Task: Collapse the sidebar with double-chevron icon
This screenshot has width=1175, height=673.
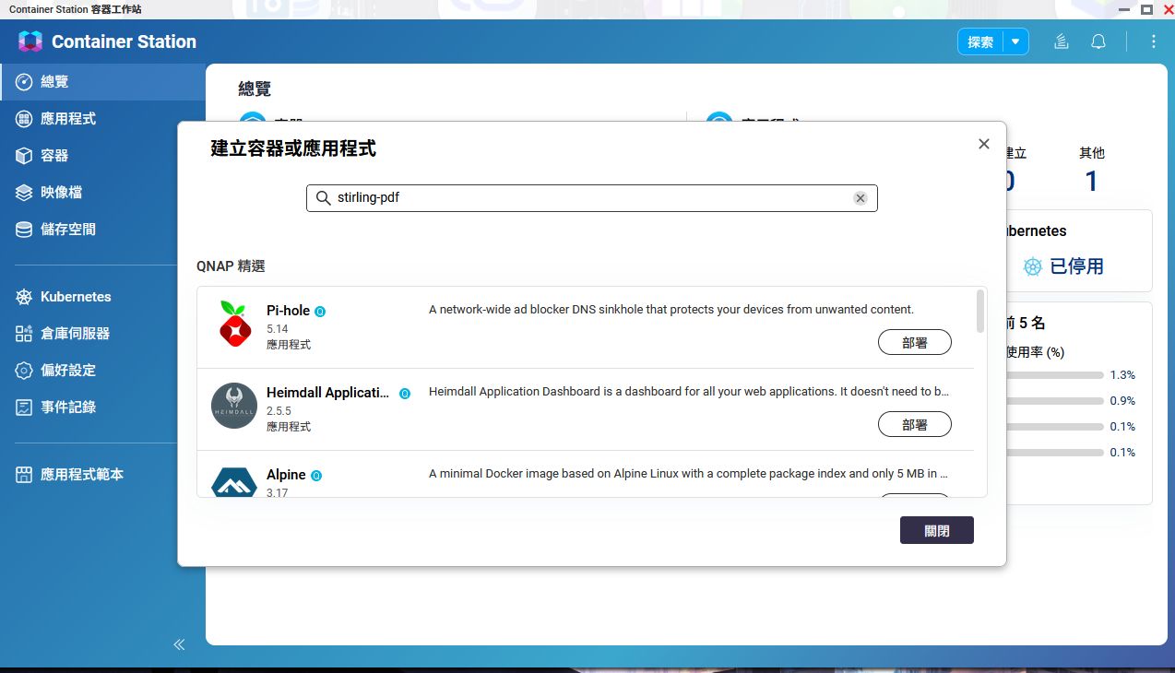Action: pos(179,644)
